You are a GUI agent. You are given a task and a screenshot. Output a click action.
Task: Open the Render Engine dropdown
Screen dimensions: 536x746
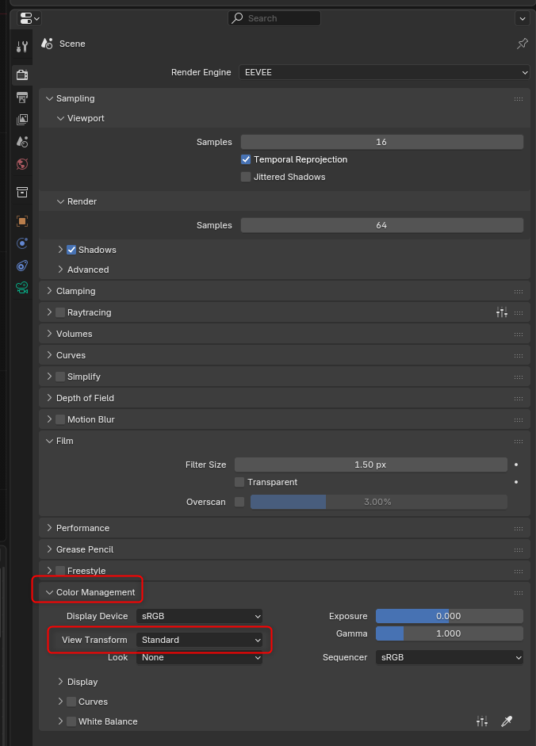click(x=384, y=72)
